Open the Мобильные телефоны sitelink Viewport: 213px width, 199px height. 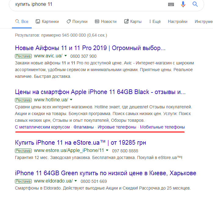pyautogui.click(x=162, y=127)
